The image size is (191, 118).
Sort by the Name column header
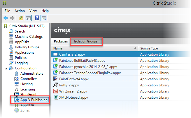(x=94, y=48)
